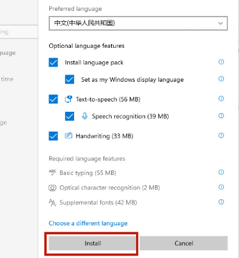Uncheck the Text-to-speech checkbox
The height and width of the screenshot is (258, 239).
53,99
